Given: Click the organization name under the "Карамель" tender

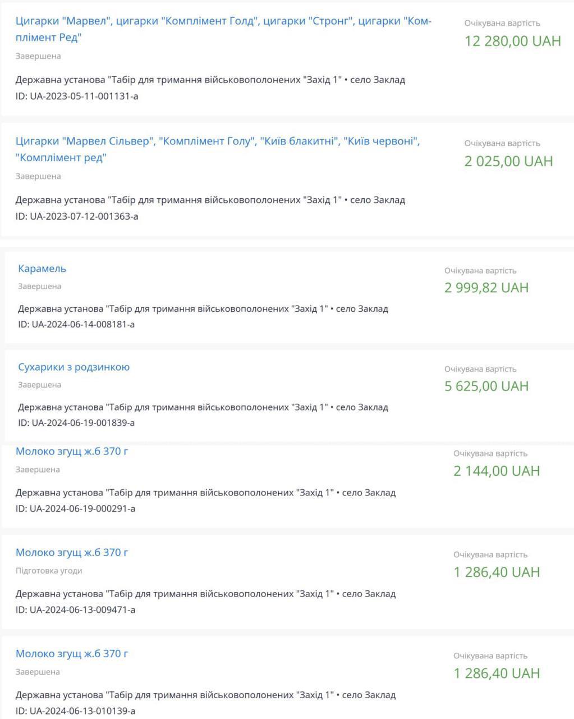Looking at the screenshot, I should (173, 309).
